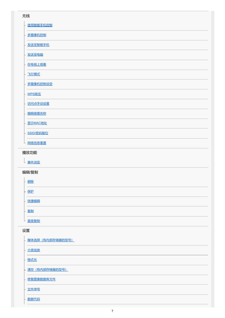Open the 使用智能手机控制 link

40,25
